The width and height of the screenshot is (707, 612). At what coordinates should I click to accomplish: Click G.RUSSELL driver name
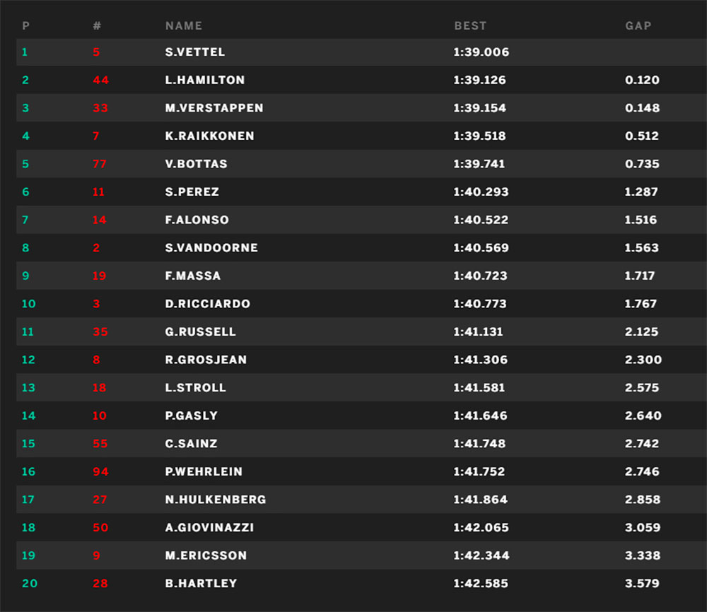(x=200, y=331)
